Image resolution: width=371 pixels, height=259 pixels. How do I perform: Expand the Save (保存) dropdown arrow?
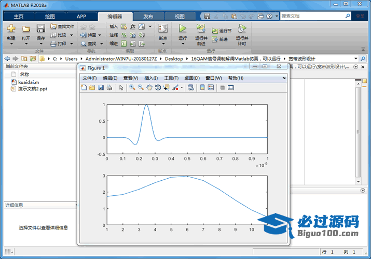point(40,44)
